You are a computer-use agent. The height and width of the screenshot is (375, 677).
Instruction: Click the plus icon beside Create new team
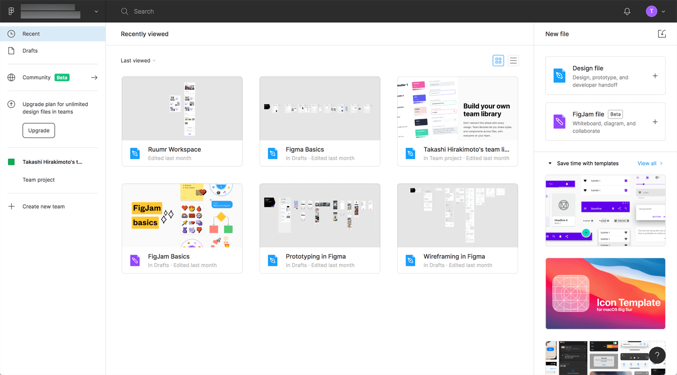pos(11,206)
